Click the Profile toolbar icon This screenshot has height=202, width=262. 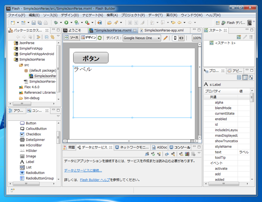(77, 23)
